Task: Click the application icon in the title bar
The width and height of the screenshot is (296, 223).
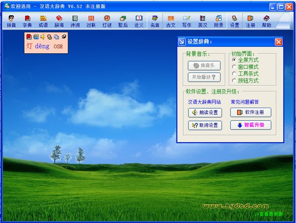Action: point(7,6)
